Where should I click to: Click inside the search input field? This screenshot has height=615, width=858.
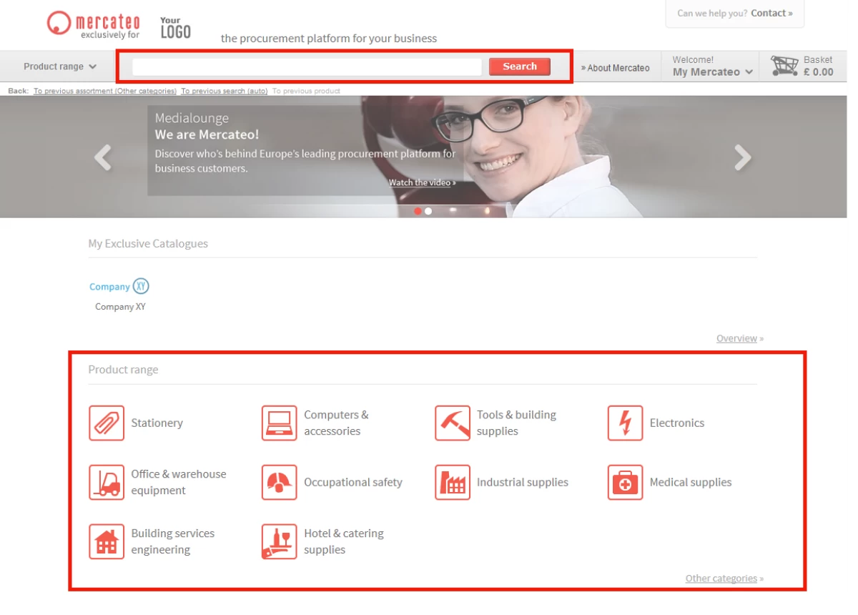pos(307,67)
